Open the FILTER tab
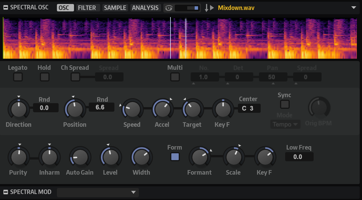This screenshot has width=362, height=200. 88,8
